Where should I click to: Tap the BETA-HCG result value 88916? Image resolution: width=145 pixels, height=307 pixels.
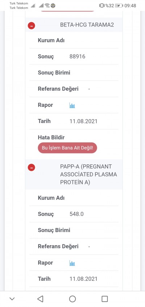pos(78,57)
